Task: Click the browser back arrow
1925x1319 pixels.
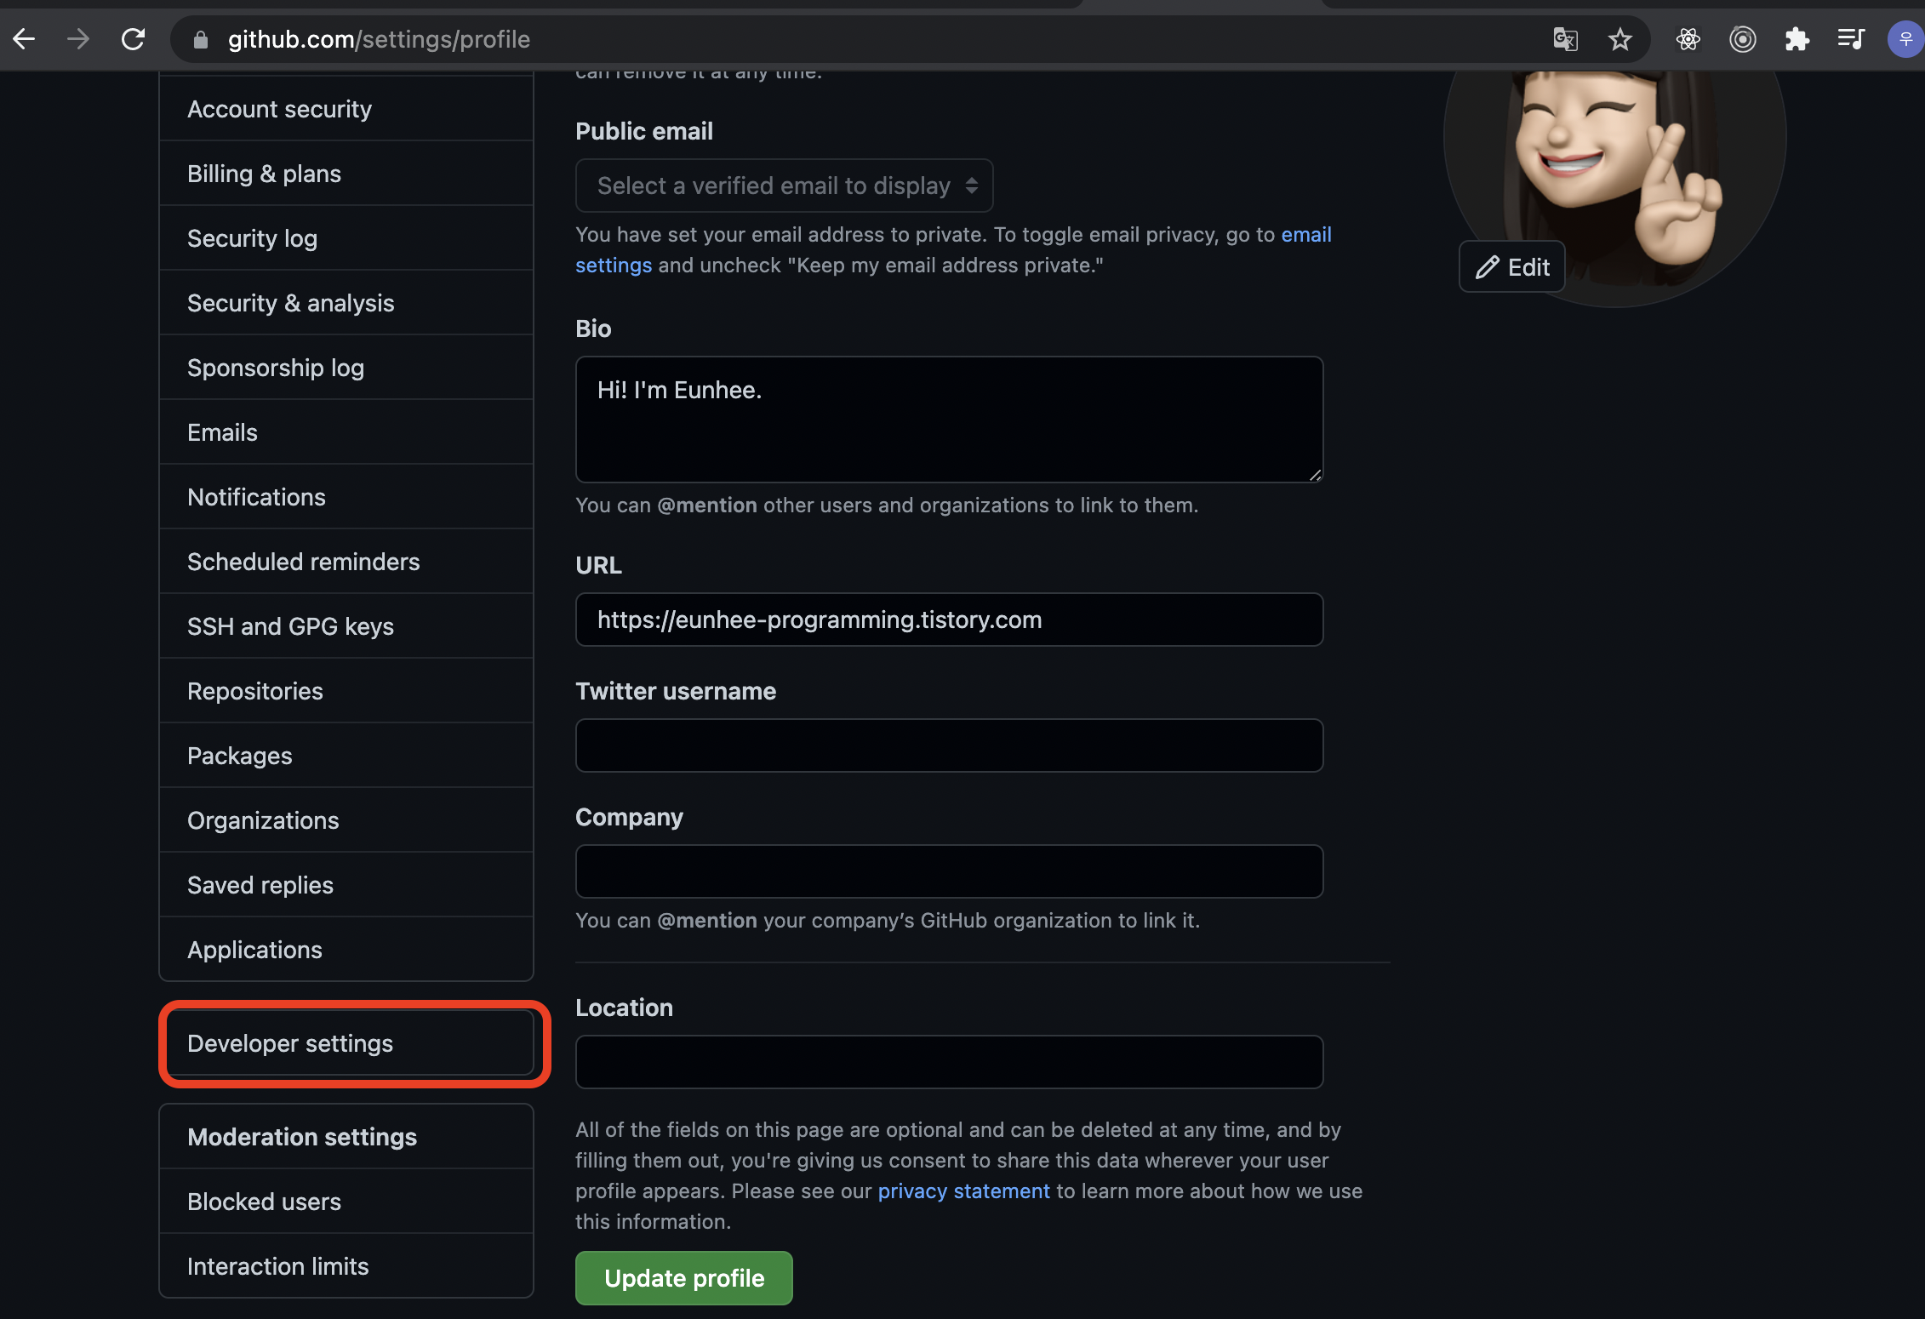Action: [24, 39]
